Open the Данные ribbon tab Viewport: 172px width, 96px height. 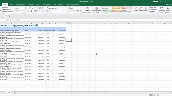pyautogui.click(x=38, y=5)
